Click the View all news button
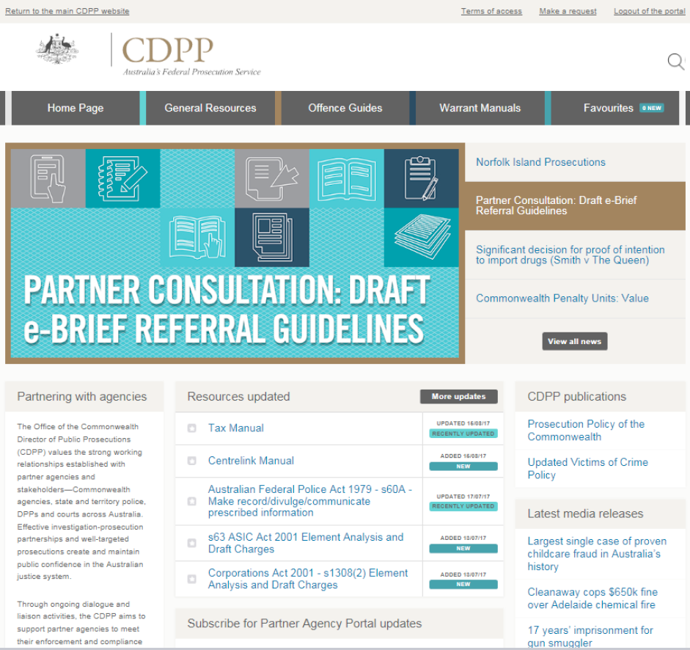Viewport: 690px width, 650px height. click(575, 341)
